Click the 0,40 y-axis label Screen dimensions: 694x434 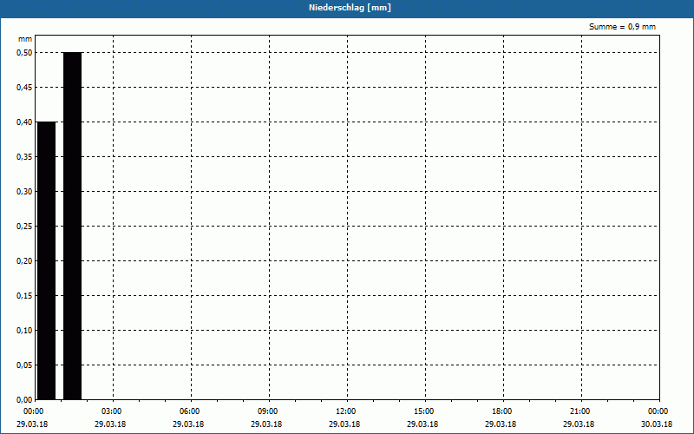(24, 122)
